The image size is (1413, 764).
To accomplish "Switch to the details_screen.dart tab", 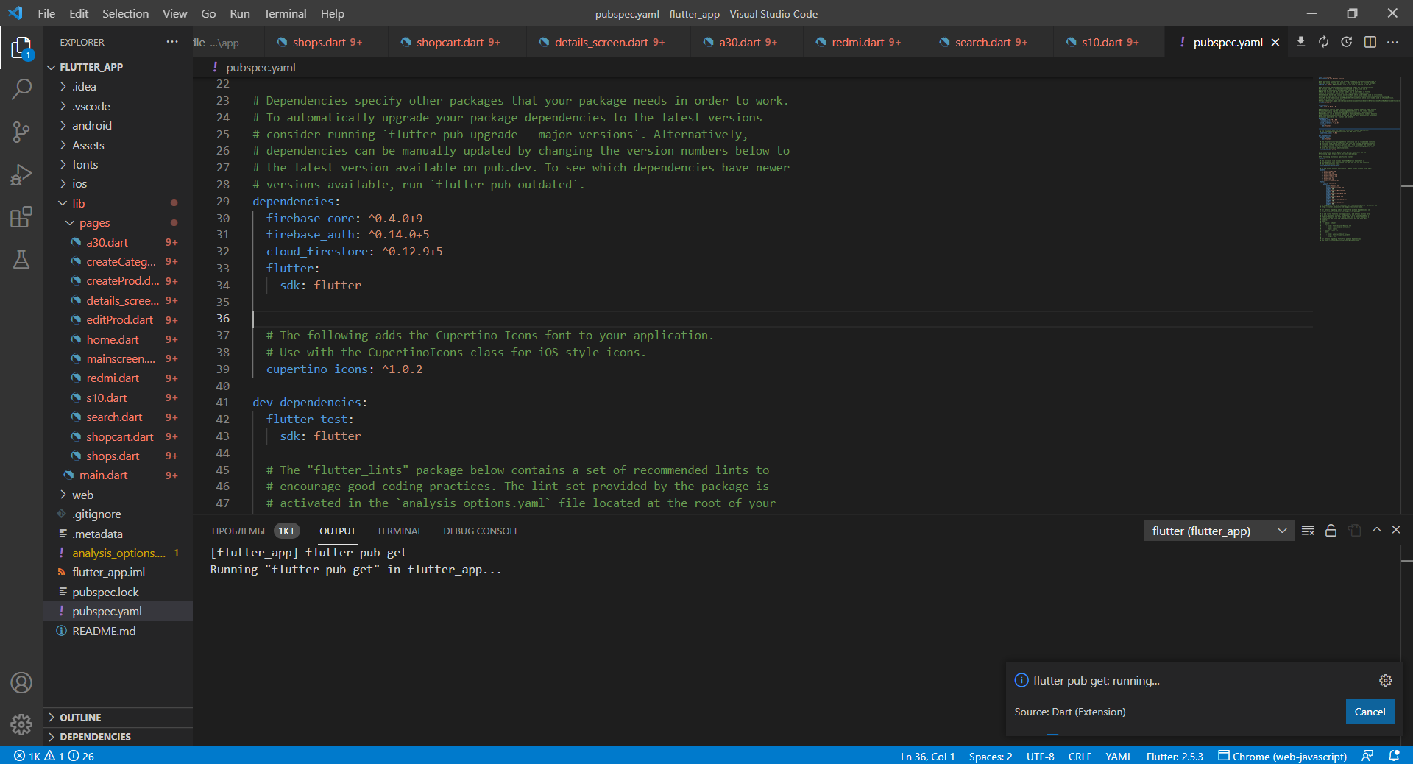I will click(x=609, y=43).
